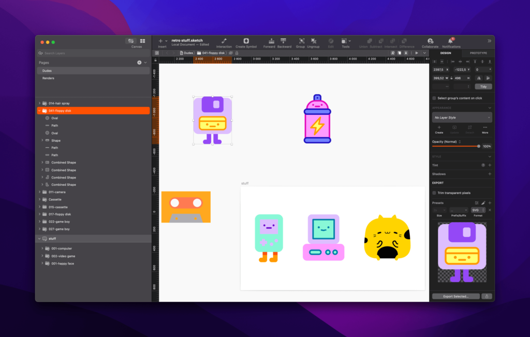
Task: Open Notifications via the bell icon
Action: coord(451,42)
